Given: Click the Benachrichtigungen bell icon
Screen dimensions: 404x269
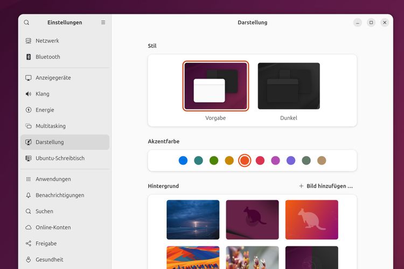Looking at the screenshot, I should click(29, 195).
